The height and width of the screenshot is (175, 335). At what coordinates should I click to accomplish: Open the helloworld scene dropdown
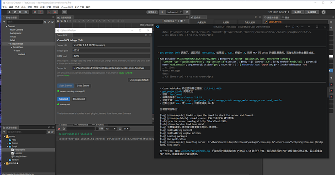pyautogui.click(x=175, y=12)
